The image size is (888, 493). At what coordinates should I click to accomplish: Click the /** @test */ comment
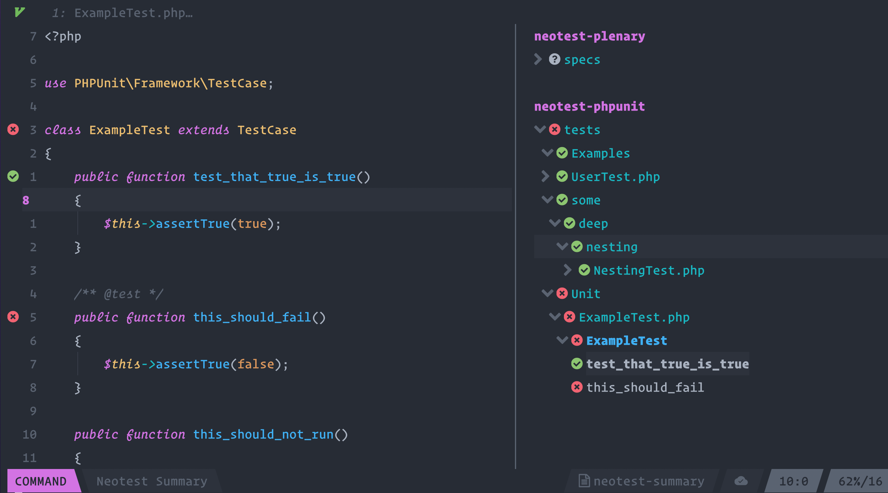coord(119,294)
